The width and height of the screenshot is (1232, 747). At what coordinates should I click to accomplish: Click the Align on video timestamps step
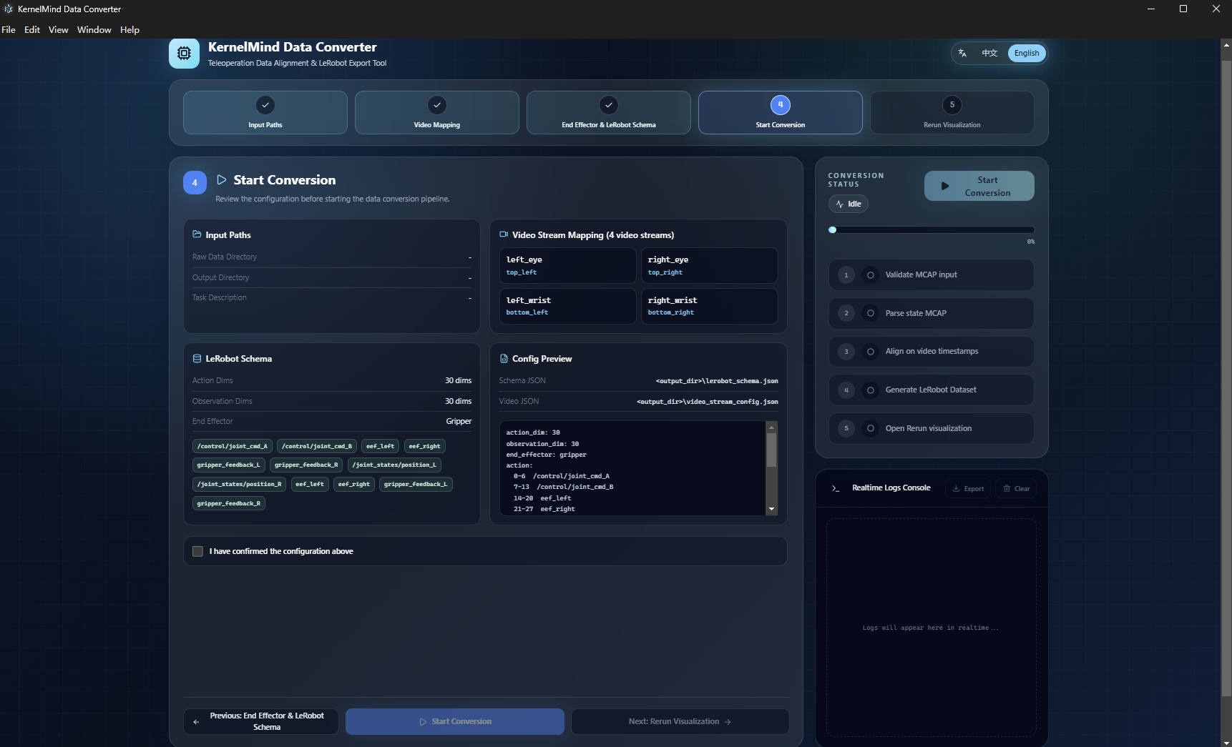click(932, 352)
